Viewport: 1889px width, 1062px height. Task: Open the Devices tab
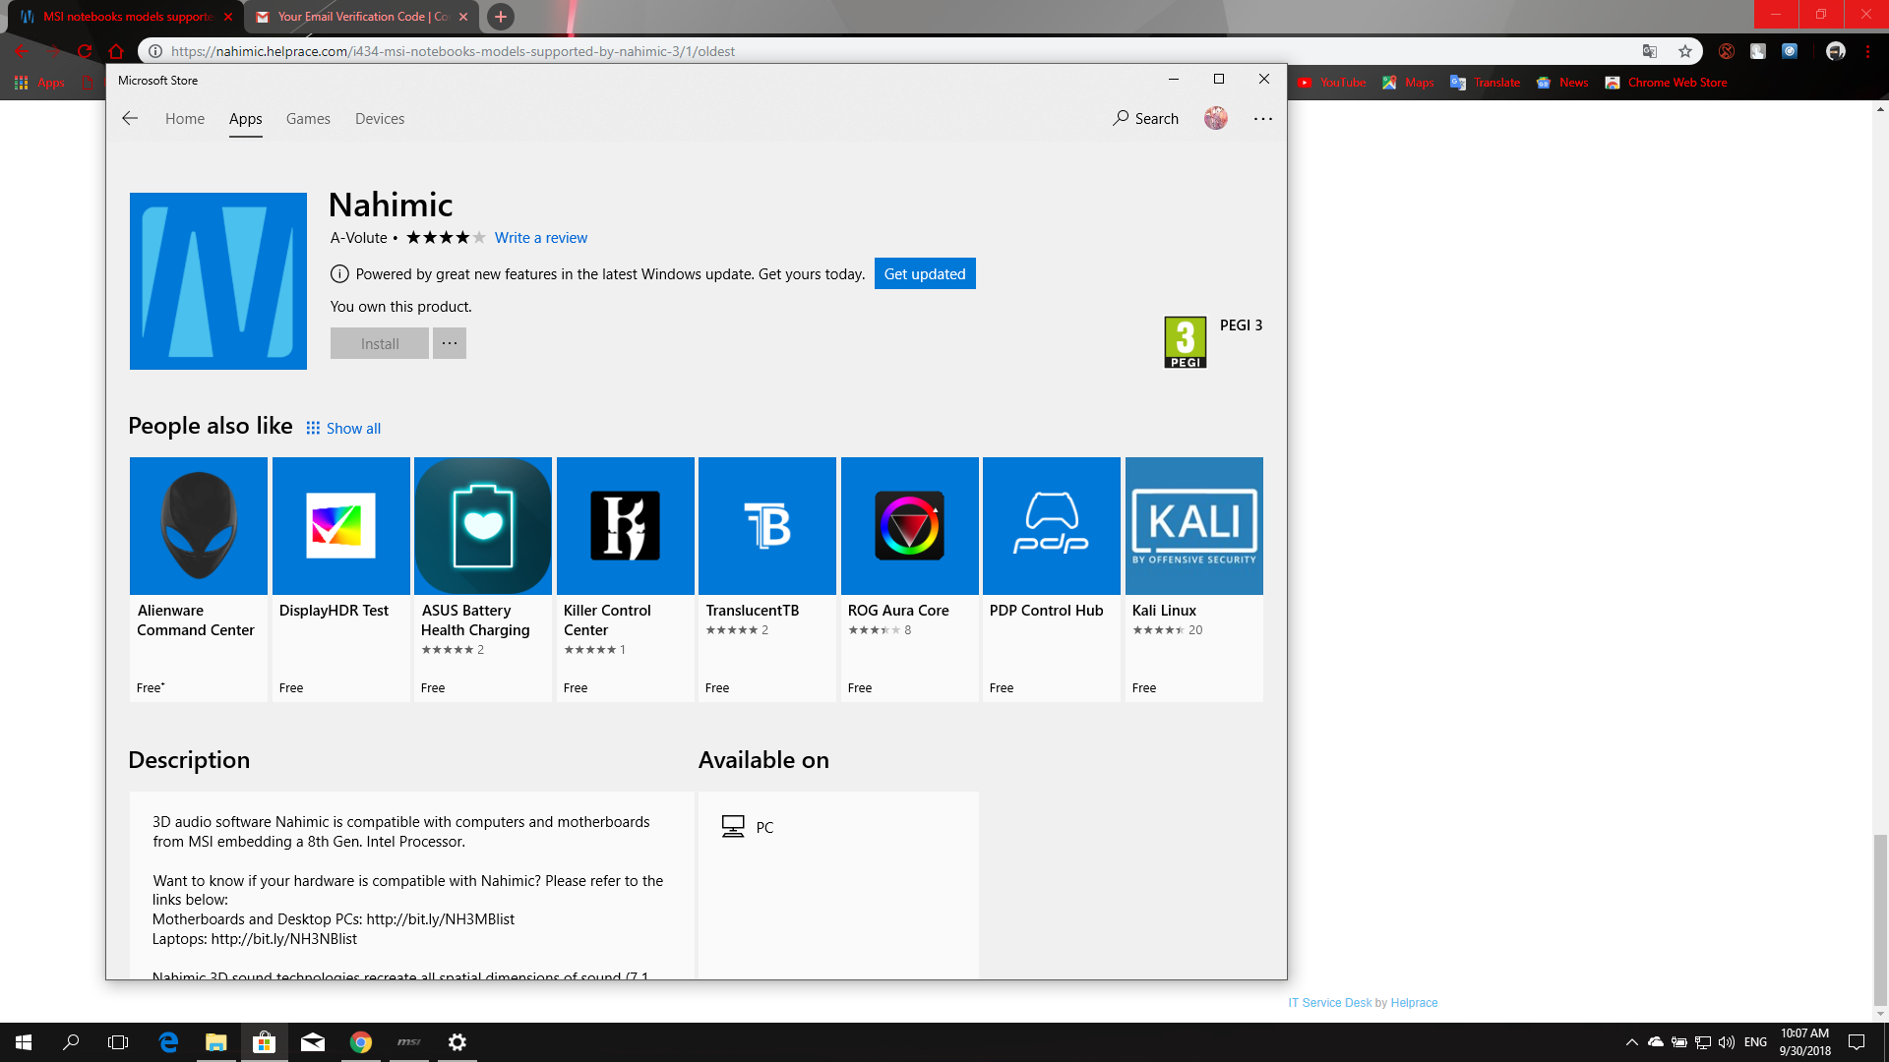[380, 118]
